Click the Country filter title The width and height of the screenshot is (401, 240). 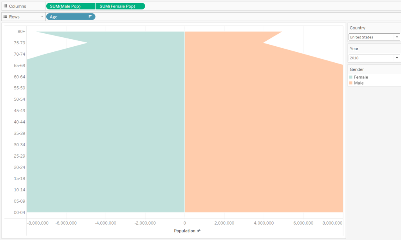point(358,28)
